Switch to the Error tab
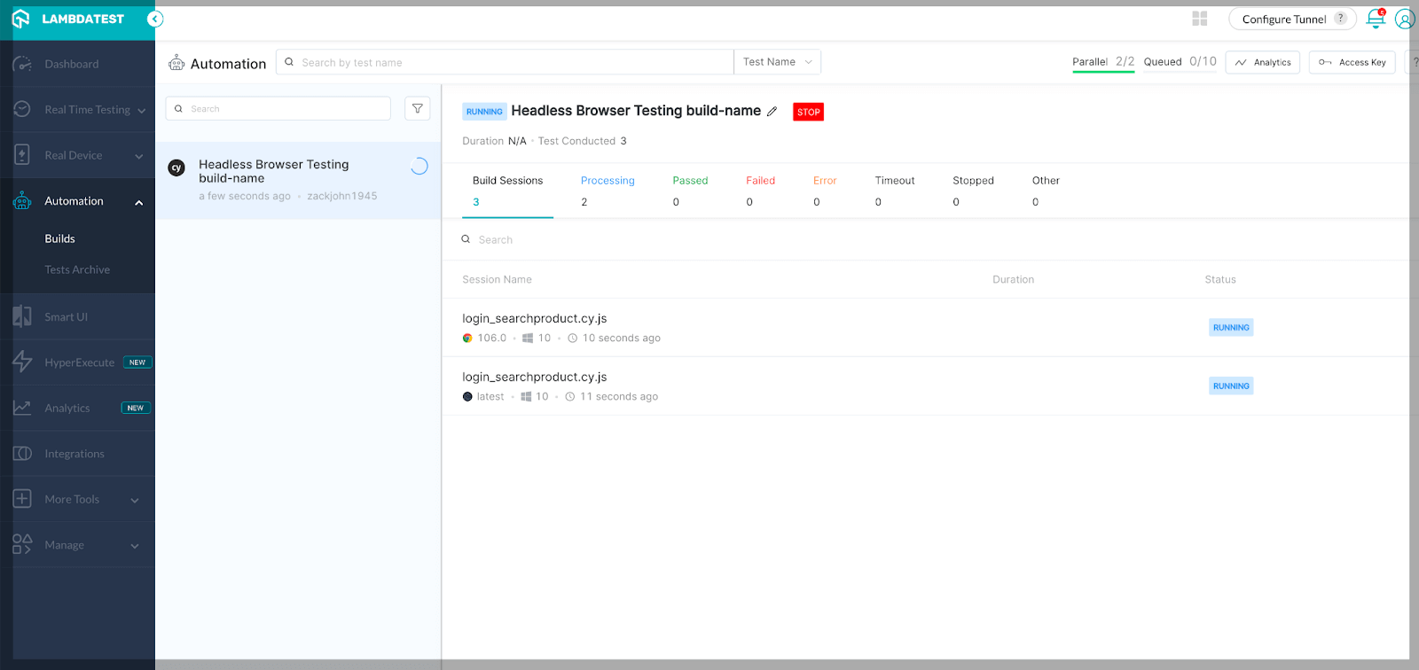 pos(825,191)
